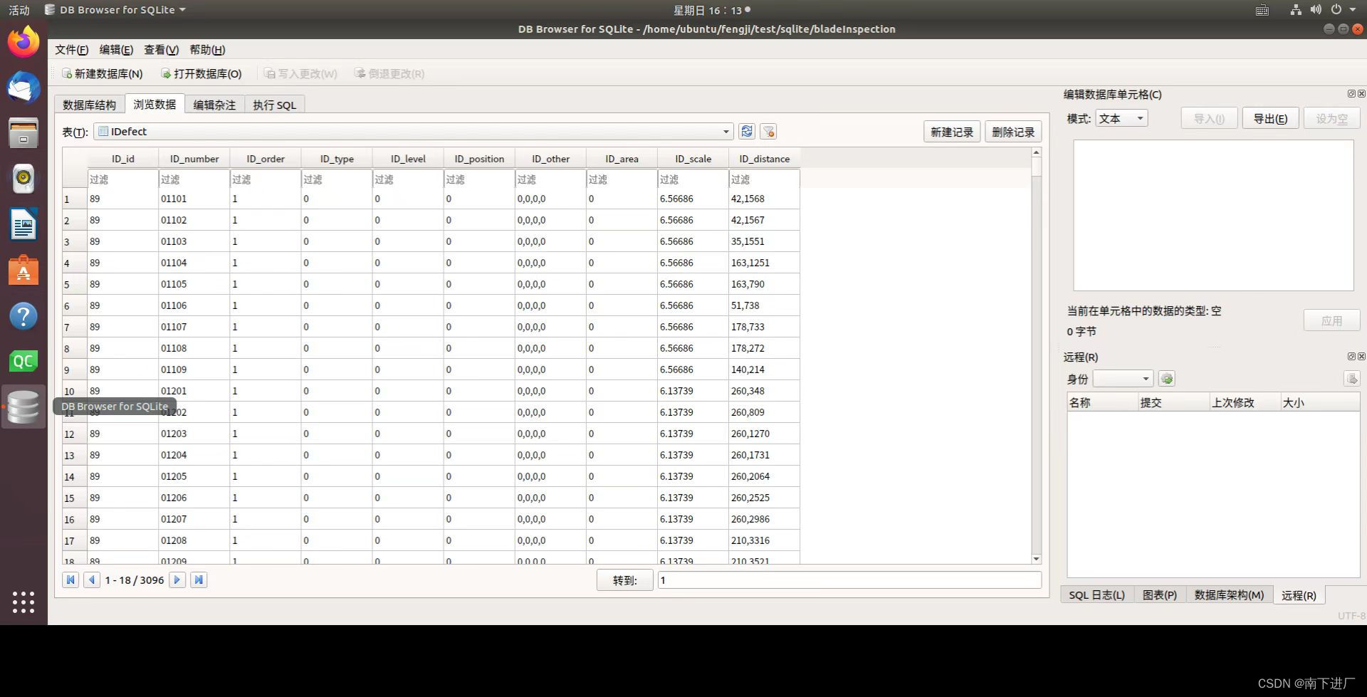Select the cell with value 163,1251
1367x697 pixels.
(764, 263)
